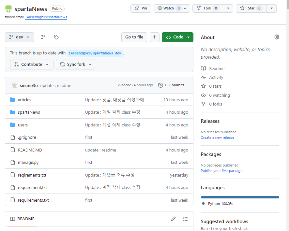Open the branches view icon
The height and width of the screenshot is (231, 289).
[x=43, y=37]
